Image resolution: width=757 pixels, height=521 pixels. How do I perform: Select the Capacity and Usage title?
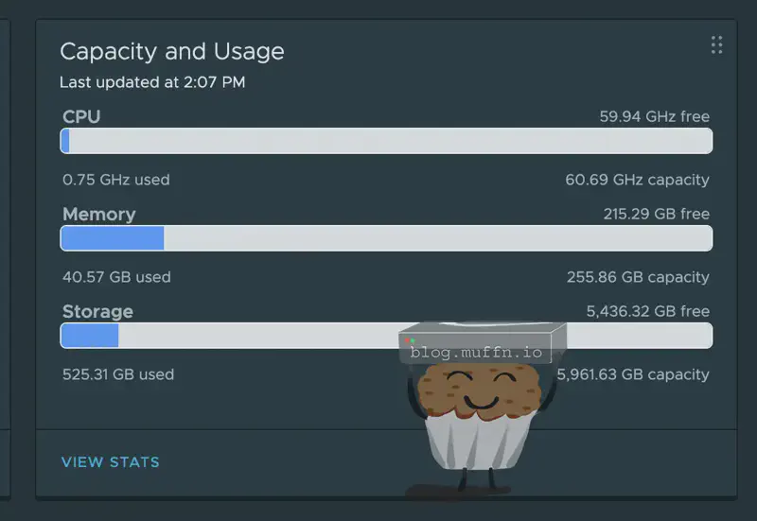tap(171, 51)
